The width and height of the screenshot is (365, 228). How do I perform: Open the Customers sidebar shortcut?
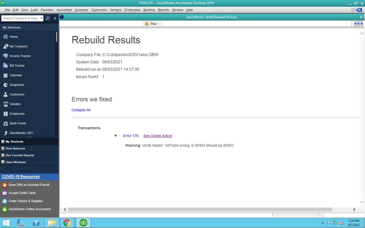(14, 95)
